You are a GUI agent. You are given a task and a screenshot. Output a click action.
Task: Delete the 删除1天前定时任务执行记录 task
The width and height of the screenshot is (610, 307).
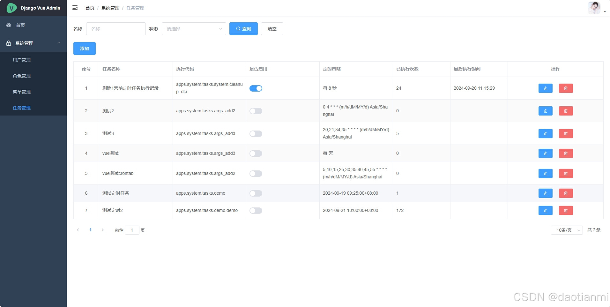(566, 88)
